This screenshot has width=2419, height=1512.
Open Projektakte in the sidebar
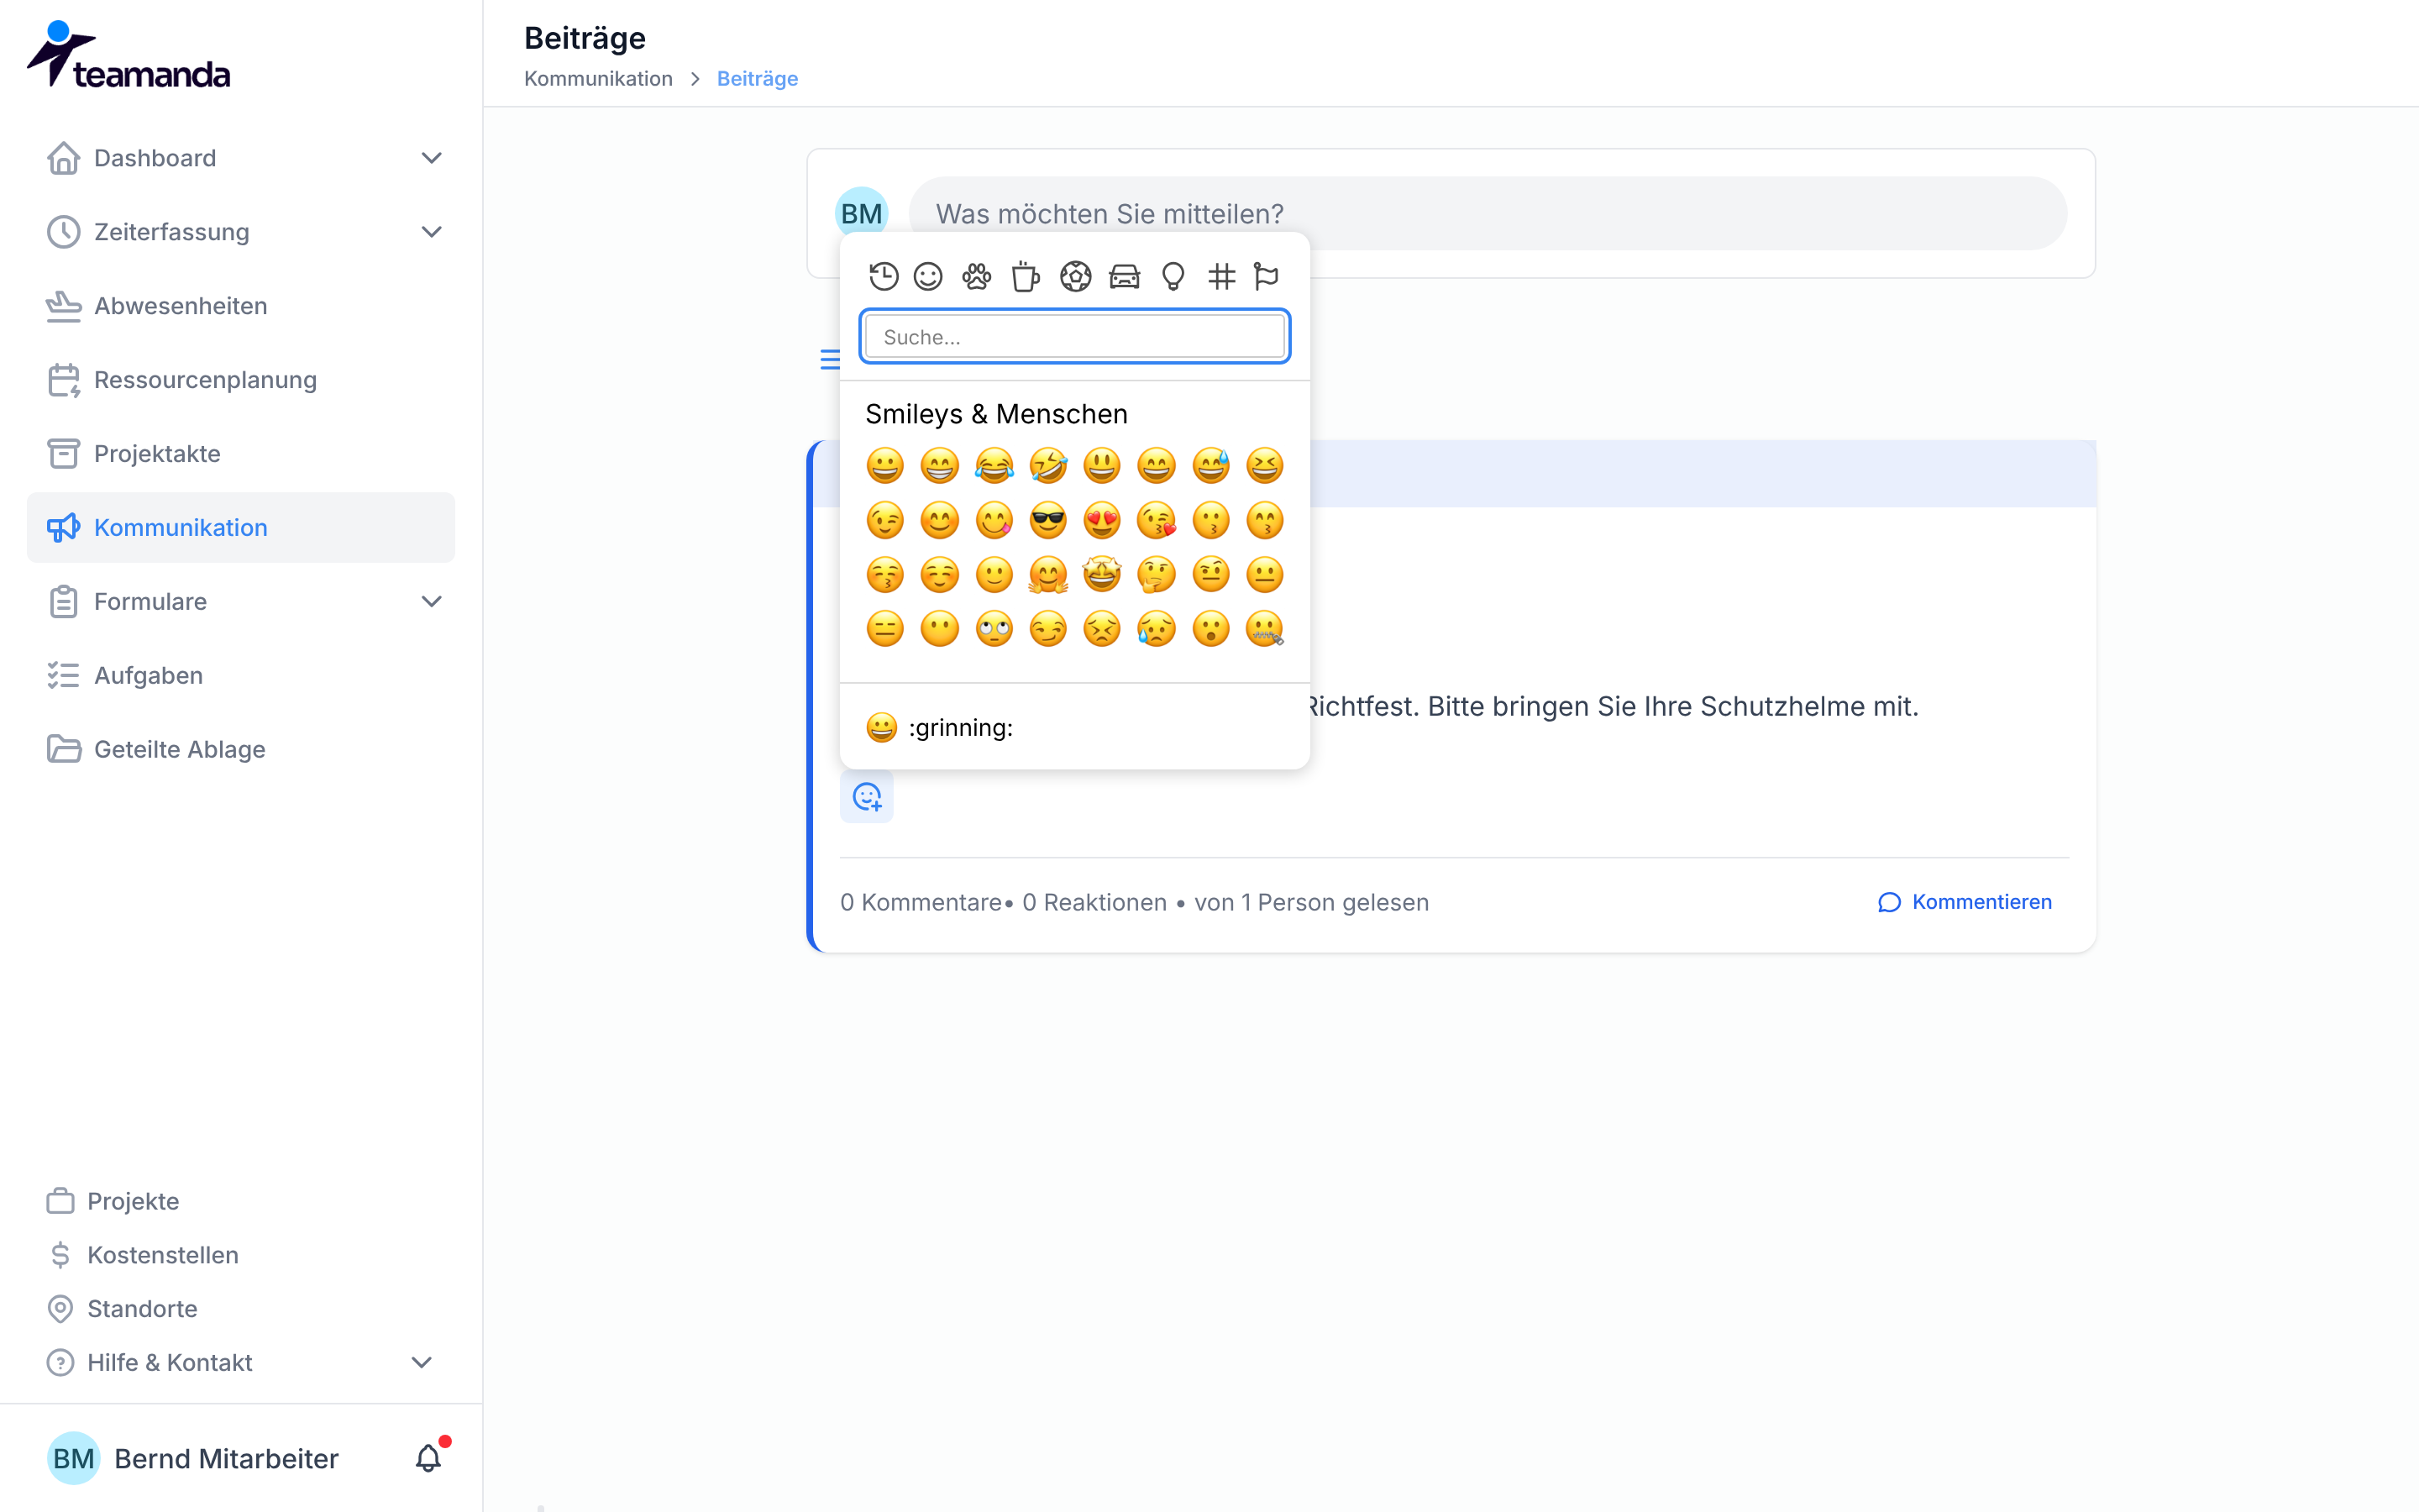241,454
